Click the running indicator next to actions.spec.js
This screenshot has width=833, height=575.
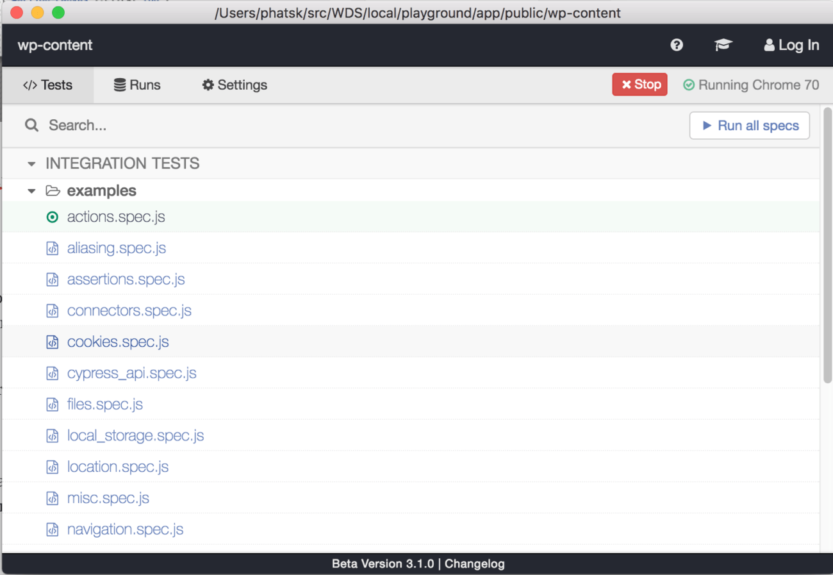(x=52, y=217)
